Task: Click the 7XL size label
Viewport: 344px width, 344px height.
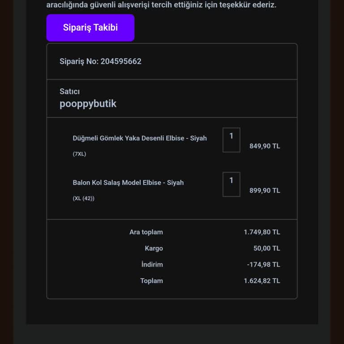Action: [x=79, y=154]
